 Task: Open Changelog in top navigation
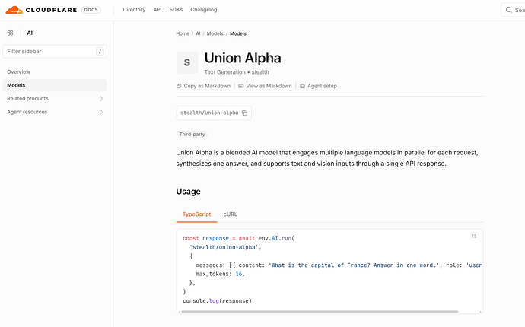[204, 10]
